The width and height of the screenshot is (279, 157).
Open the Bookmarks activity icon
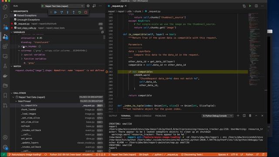[5, 96]
